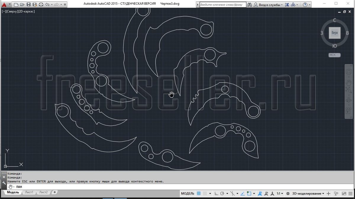355x199 pixels.
Task: Click the МСК coordinate system button
Action: click(x=334, y=55)
